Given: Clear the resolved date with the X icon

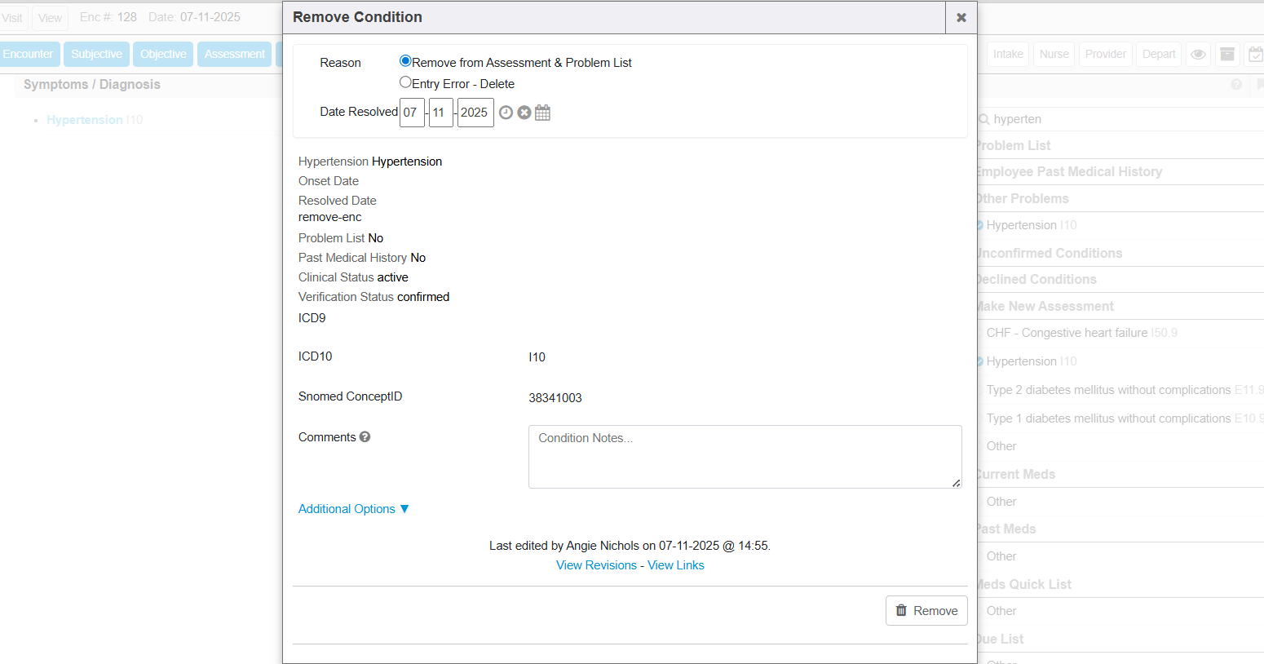Looking at the screenshot, I should coord(524,113).
